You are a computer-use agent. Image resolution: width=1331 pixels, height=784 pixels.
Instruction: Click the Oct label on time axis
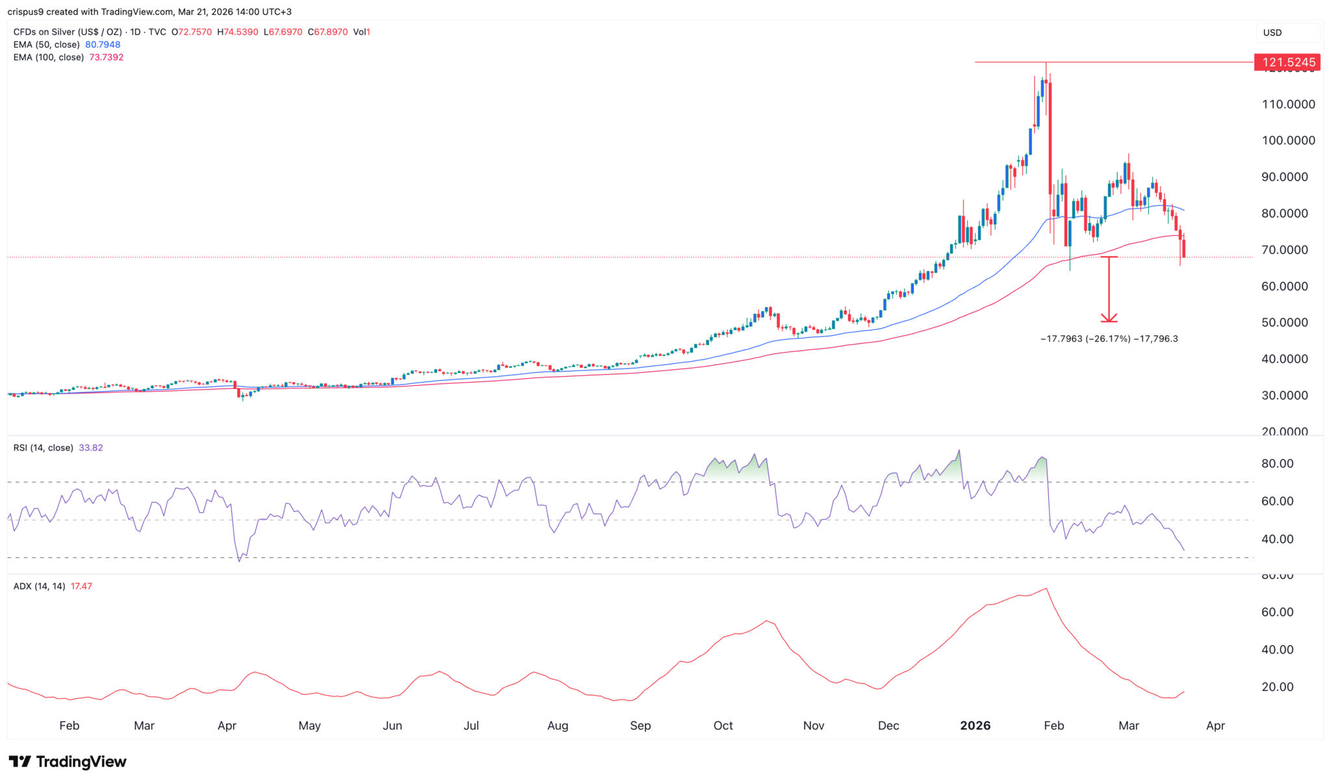[723, 726]
